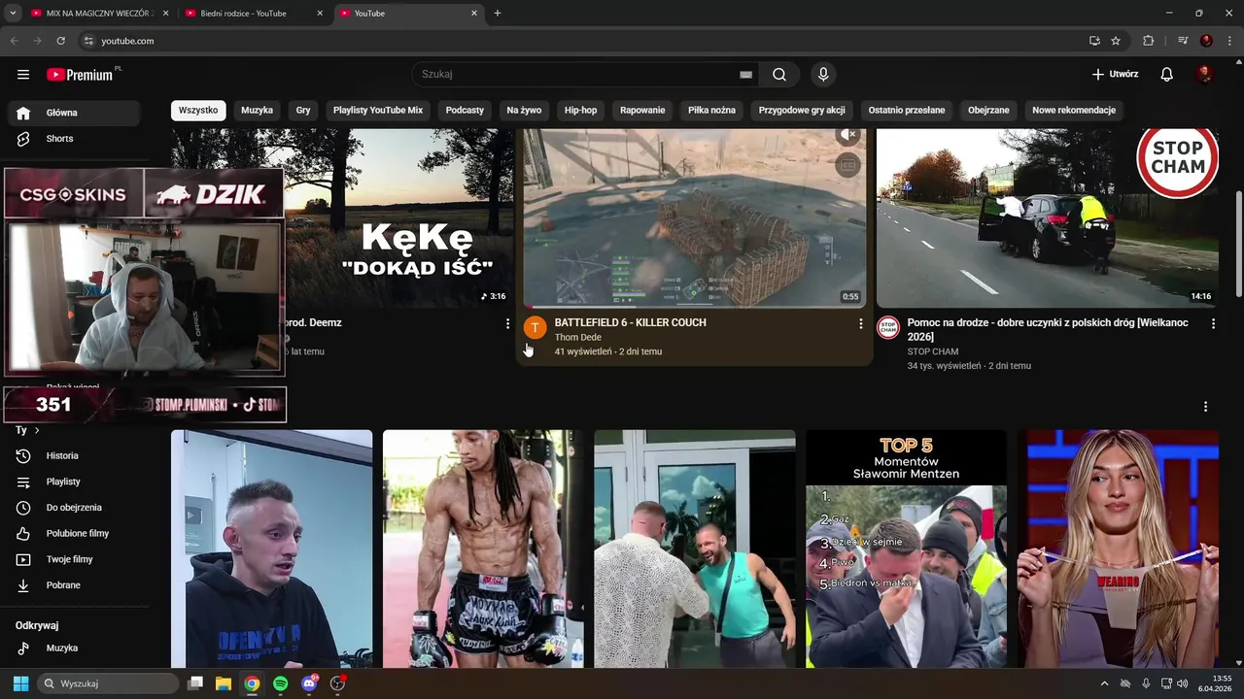1244x699 pixels.
Task: Select the Gry filter chip
Action: coord(303,111)
